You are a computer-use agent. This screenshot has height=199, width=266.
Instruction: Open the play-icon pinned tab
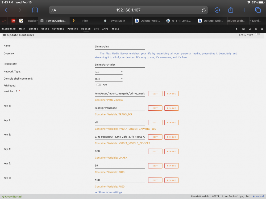[21, 21]
